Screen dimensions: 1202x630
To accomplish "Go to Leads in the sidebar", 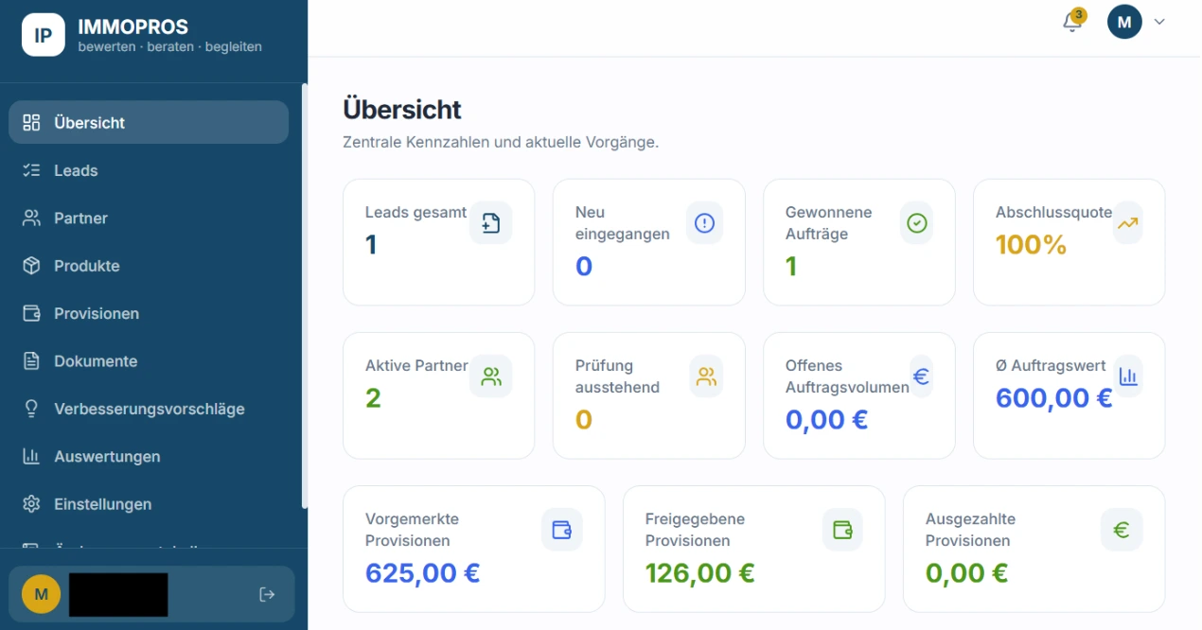I will (x=149, y=170).
